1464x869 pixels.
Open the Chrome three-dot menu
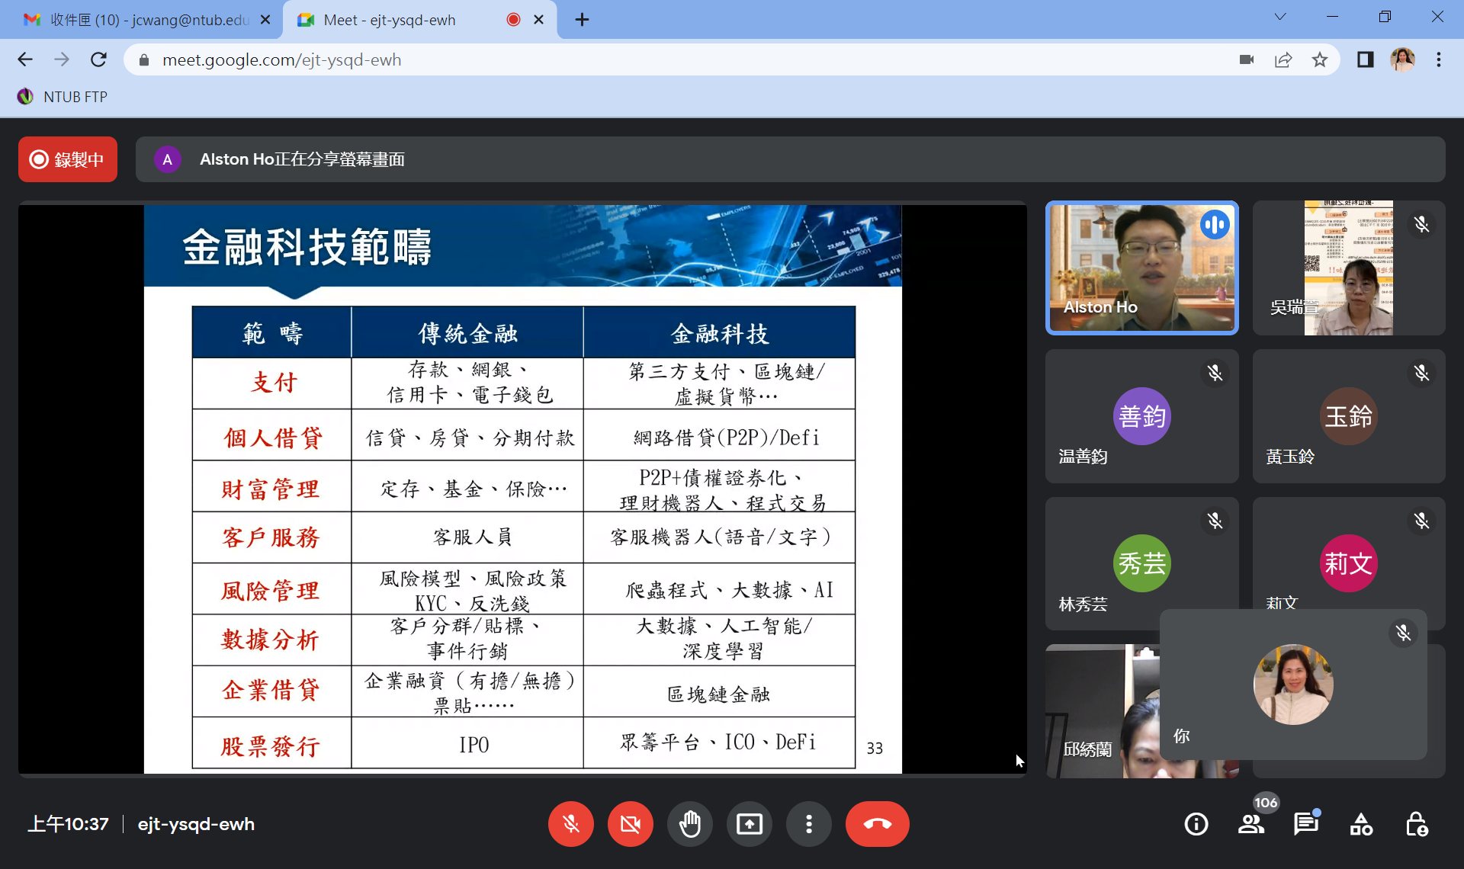(1439, 59)
